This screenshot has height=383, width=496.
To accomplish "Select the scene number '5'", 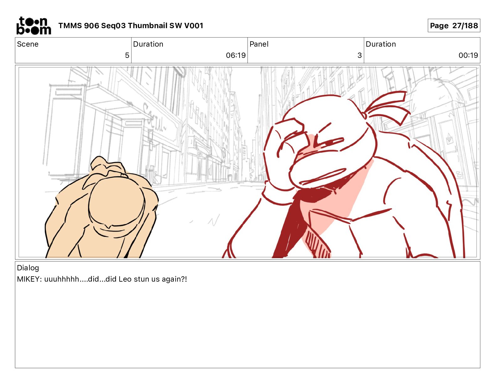I will (127, 55).
